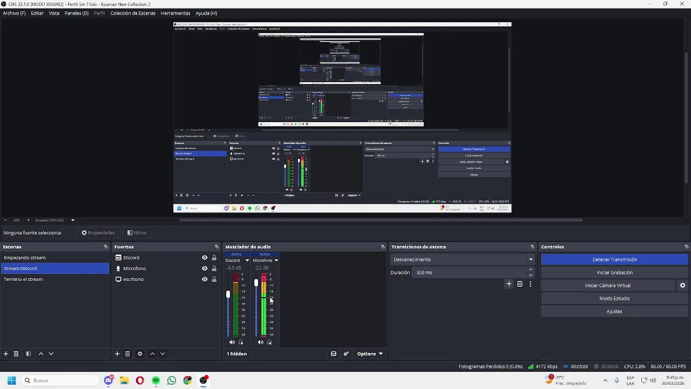Mute the Microfono audio channel speaker icon
The height and width of the screenshot is (389, 691).
260,342
